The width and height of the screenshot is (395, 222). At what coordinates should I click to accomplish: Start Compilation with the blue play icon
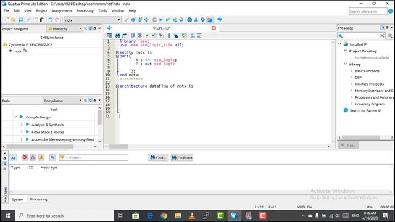[x=161, y=19]
